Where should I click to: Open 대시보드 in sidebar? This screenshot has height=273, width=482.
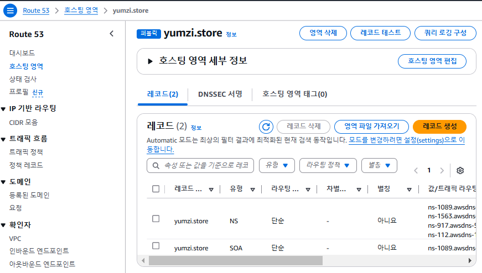pyautogui.click(x=22, y=53)
